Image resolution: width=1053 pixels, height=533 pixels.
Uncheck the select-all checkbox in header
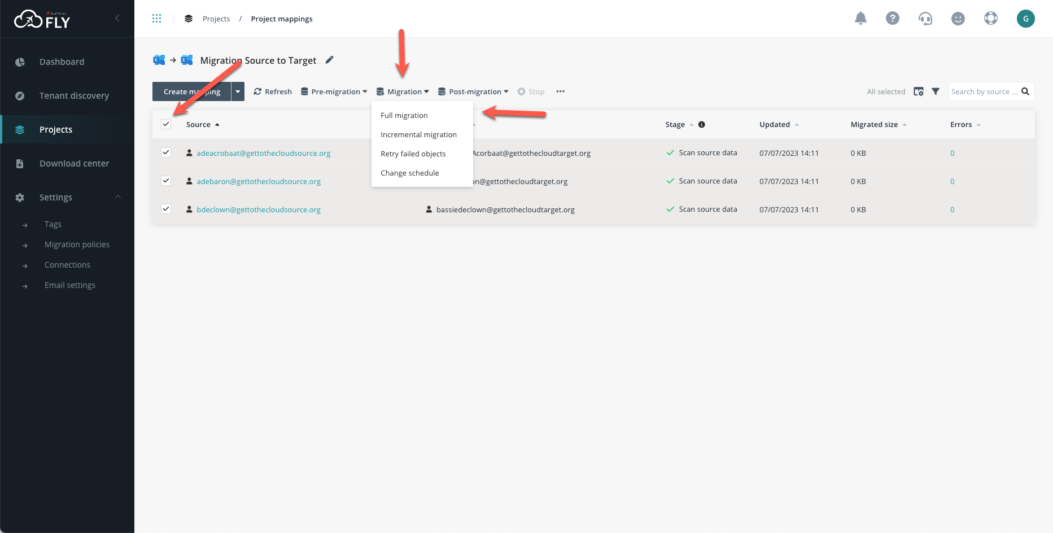pos(166,124)
